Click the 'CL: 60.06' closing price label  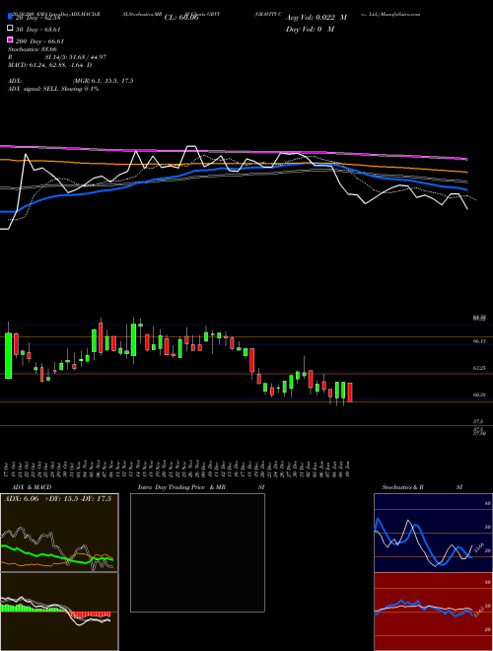click(181, 18)
